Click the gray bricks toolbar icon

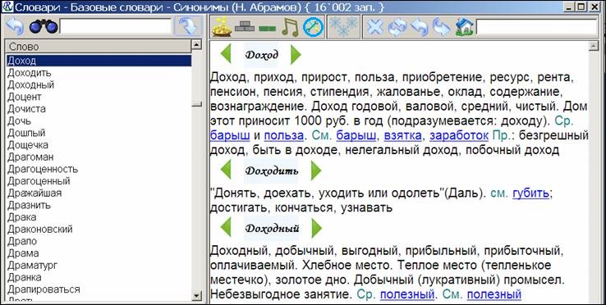tap(245, 26)
